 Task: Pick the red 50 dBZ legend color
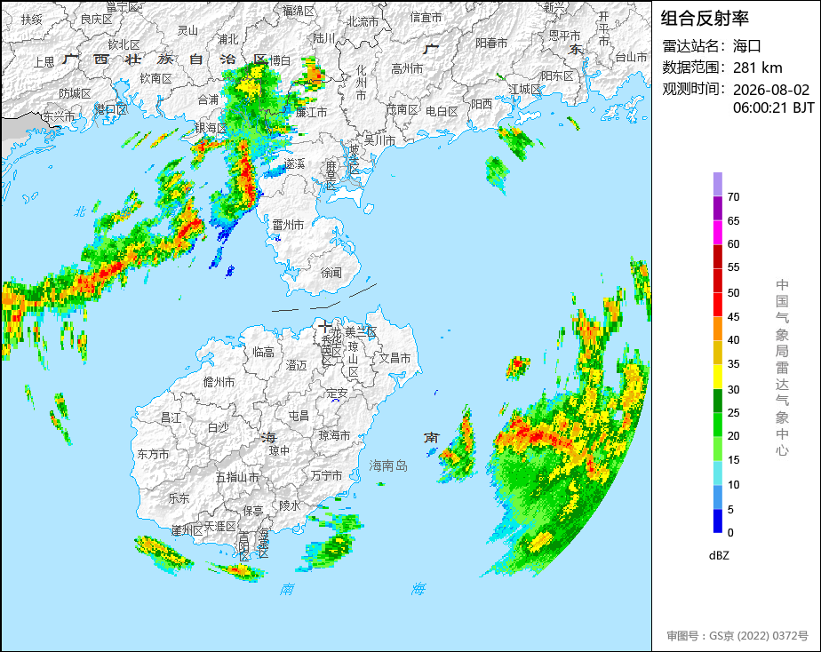[717, 281]
